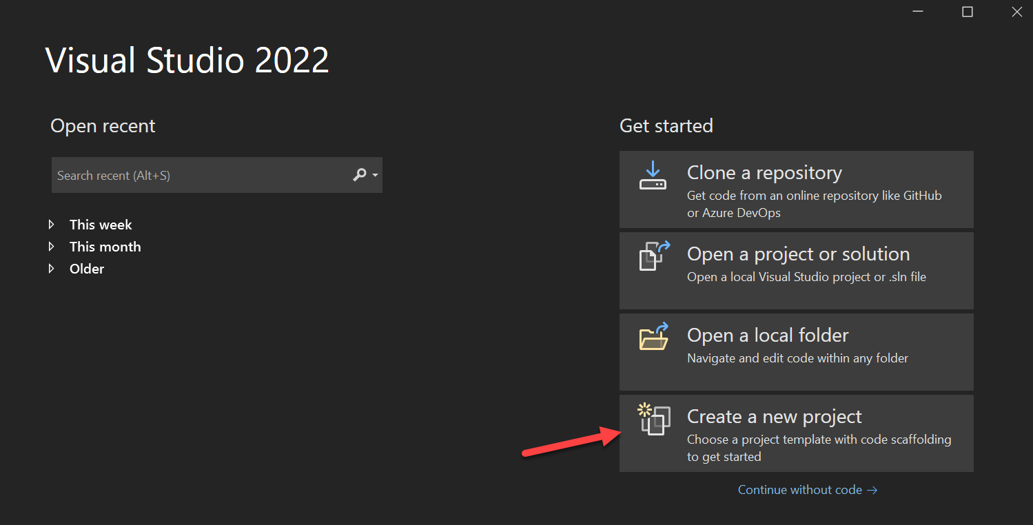Choose the Open a project or solution title

click(x=798, y=254)
